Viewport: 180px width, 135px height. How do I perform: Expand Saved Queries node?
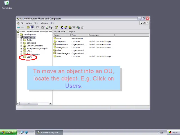(x=18, y=34)
